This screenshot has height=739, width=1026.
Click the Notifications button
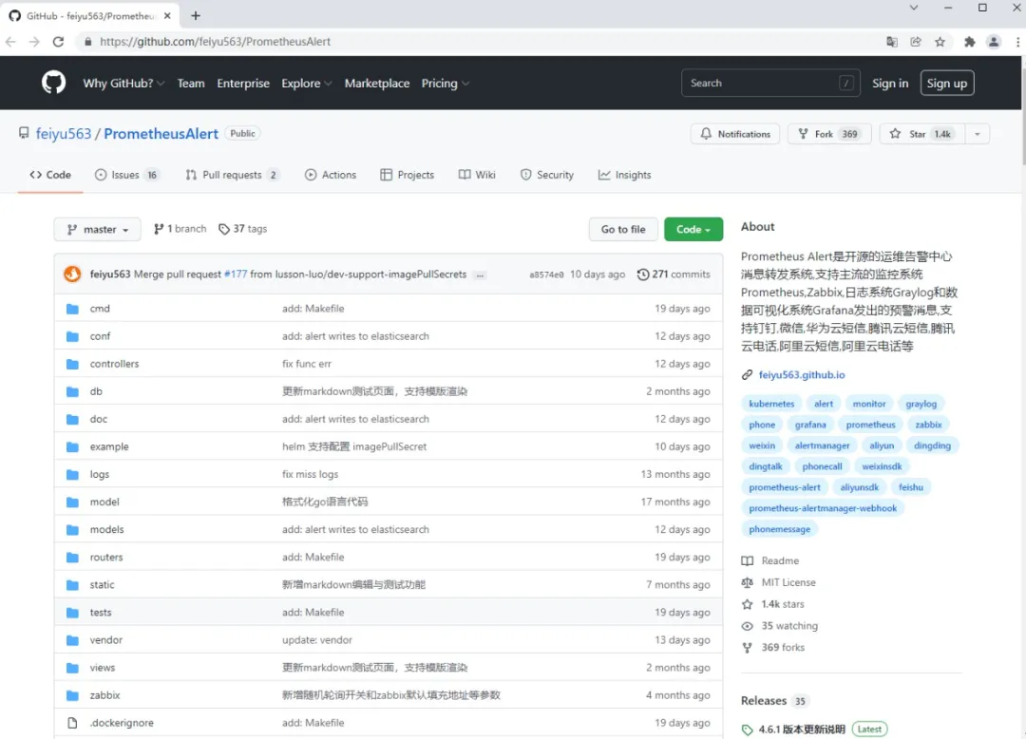tap(735, 134)
